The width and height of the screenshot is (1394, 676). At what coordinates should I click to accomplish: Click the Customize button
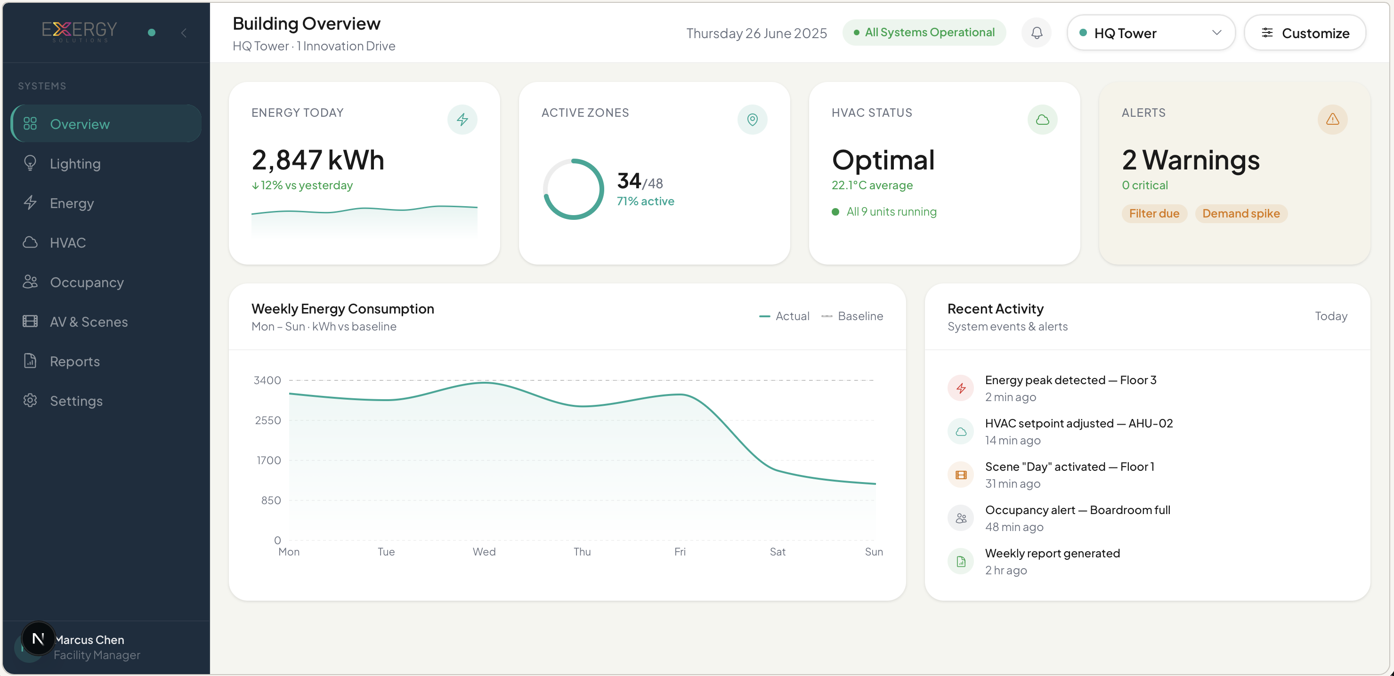[x=1305, y=33]
